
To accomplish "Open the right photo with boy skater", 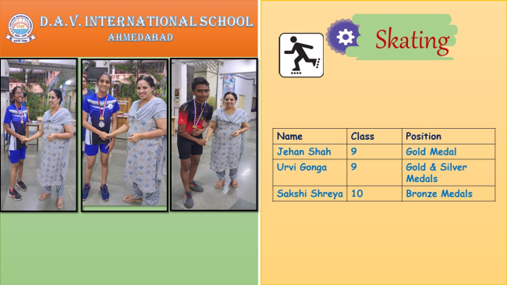I will (214, 135).
